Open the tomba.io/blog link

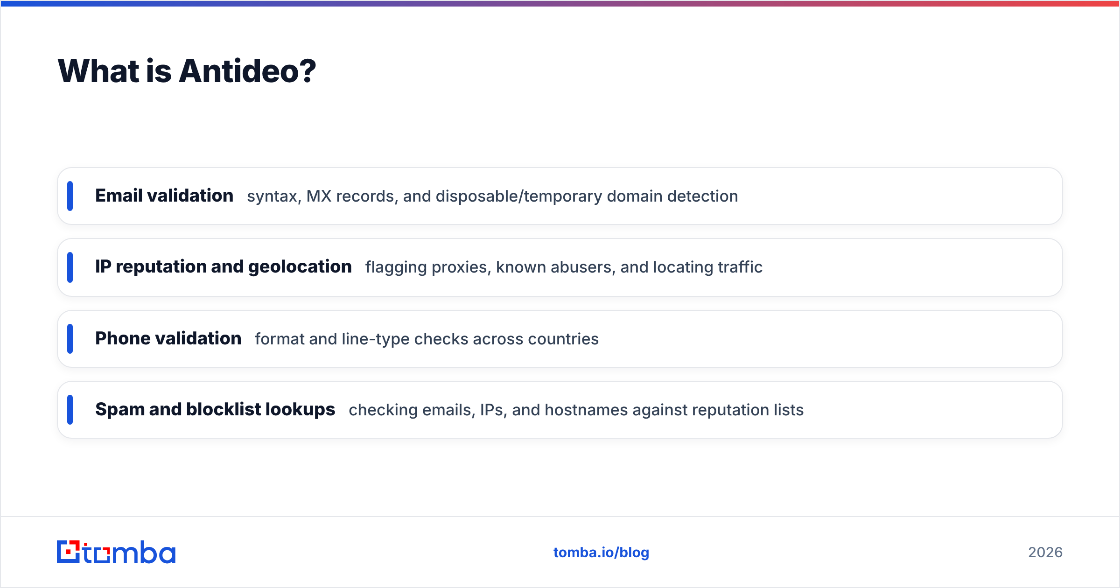[x=601, y=553]
